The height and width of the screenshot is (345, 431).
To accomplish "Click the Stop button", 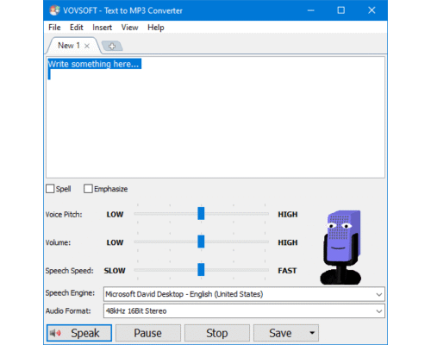I will [x=217, y=333].
